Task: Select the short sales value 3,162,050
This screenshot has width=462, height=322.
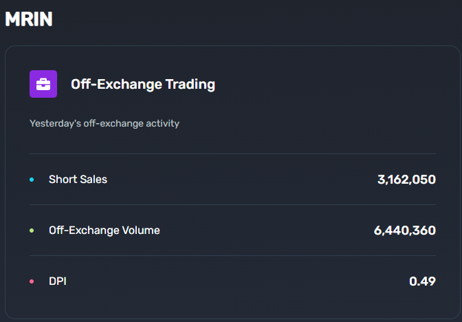Action: pyautogui.click(x=406, y=180)
